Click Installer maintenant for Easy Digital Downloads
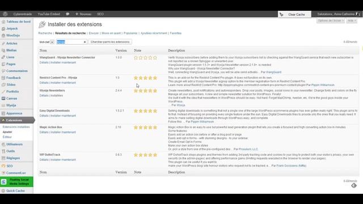The width and height of the screenshot is (363, 204). point(63,116)
